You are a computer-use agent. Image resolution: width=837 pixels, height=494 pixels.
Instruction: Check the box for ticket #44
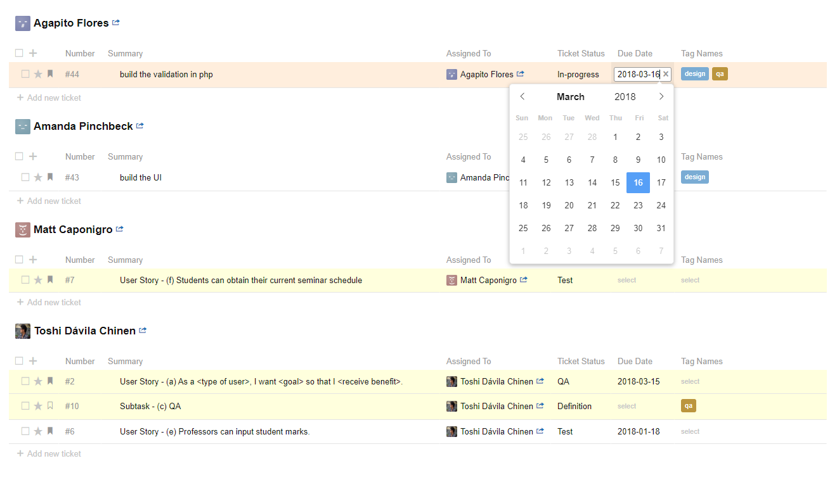point(25,74)
